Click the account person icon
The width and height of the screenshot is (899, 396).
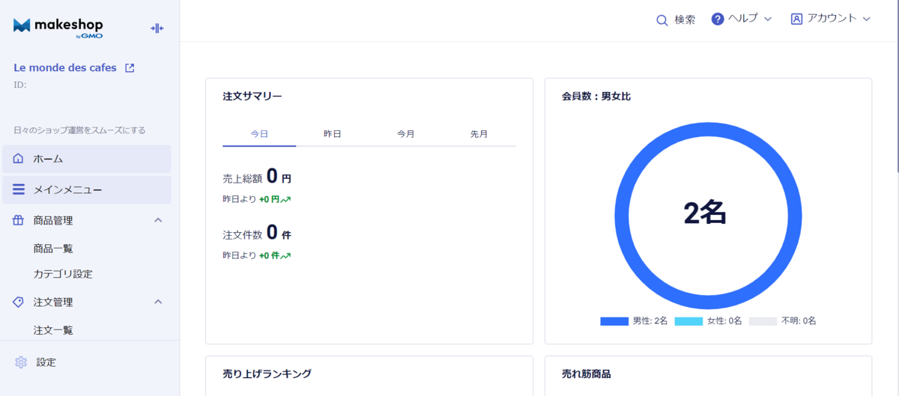coord(796,19)
